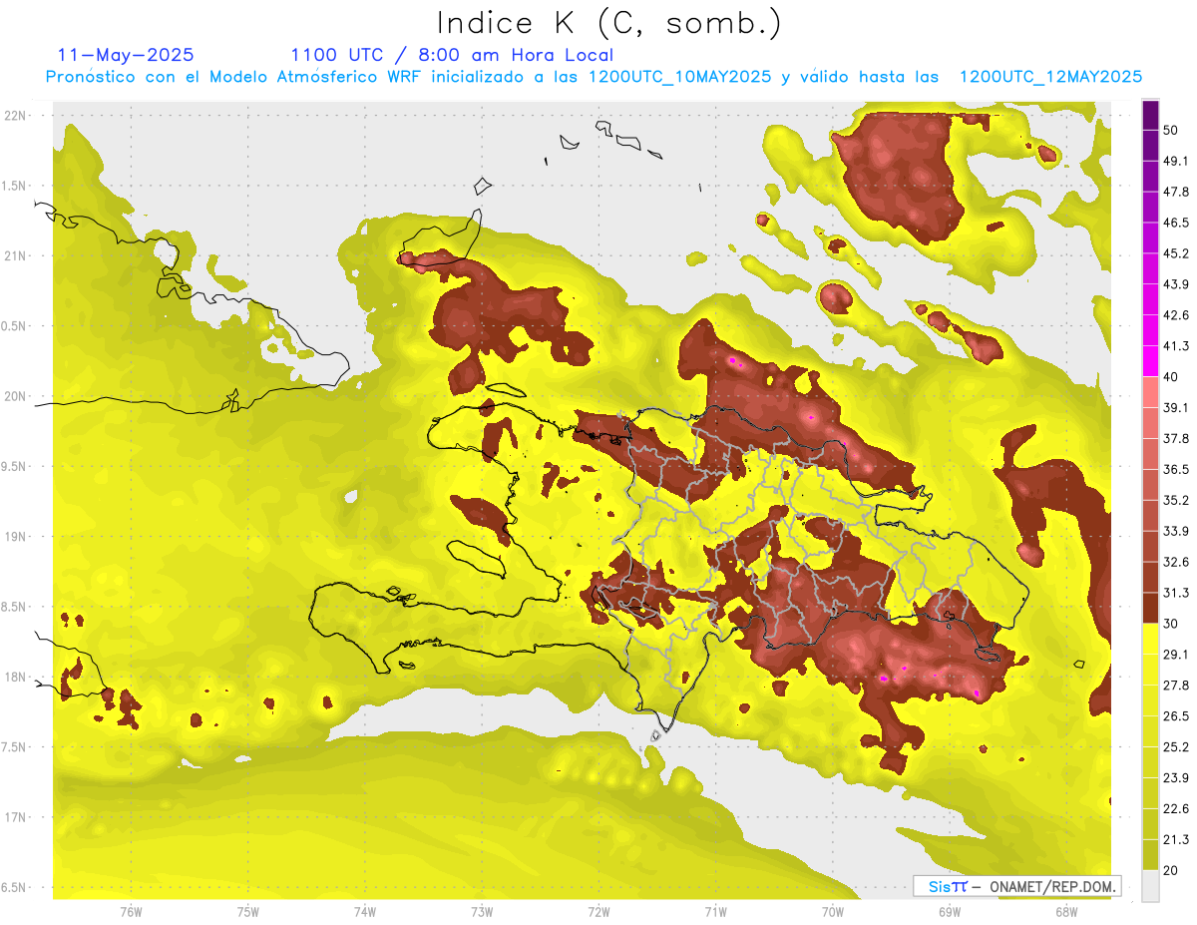The height and width of the screenshot is (925, 1197).
Task: Click the colorbar value 35.2
Action: pyautogui.click(x=1175, y=500)
